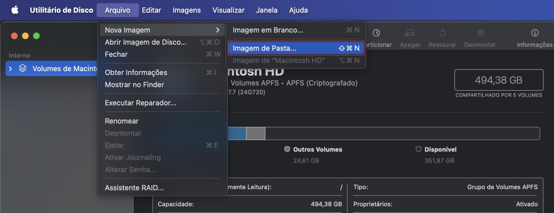Open the Utilitário de Disco app menu
The width and height of the screenshot is (554, 213).
pyautogui.click(x=62, y=10)
